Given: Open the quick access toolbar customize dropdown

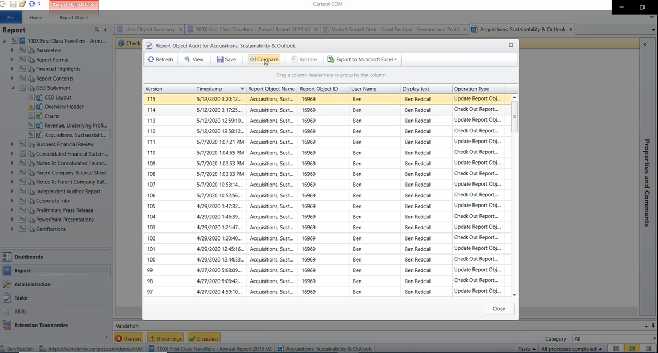Looking at the screenshot, I should click(39, 4).
